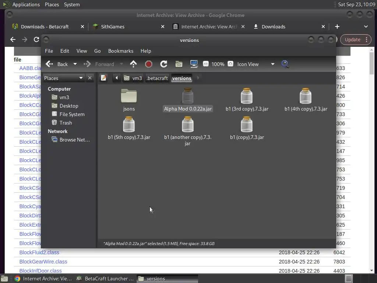Reload the versions folder view
This screenshot has width=377, height=283.
(x=164, y=64)
